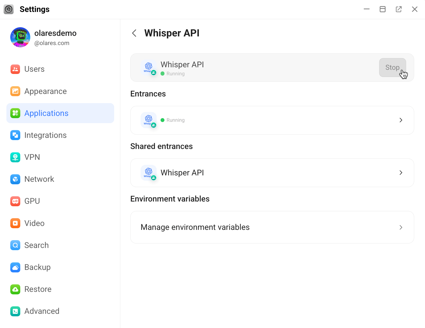Stop the Whisper API application
Viewport: 425px width, 328px height.
(x=392, y=68)
